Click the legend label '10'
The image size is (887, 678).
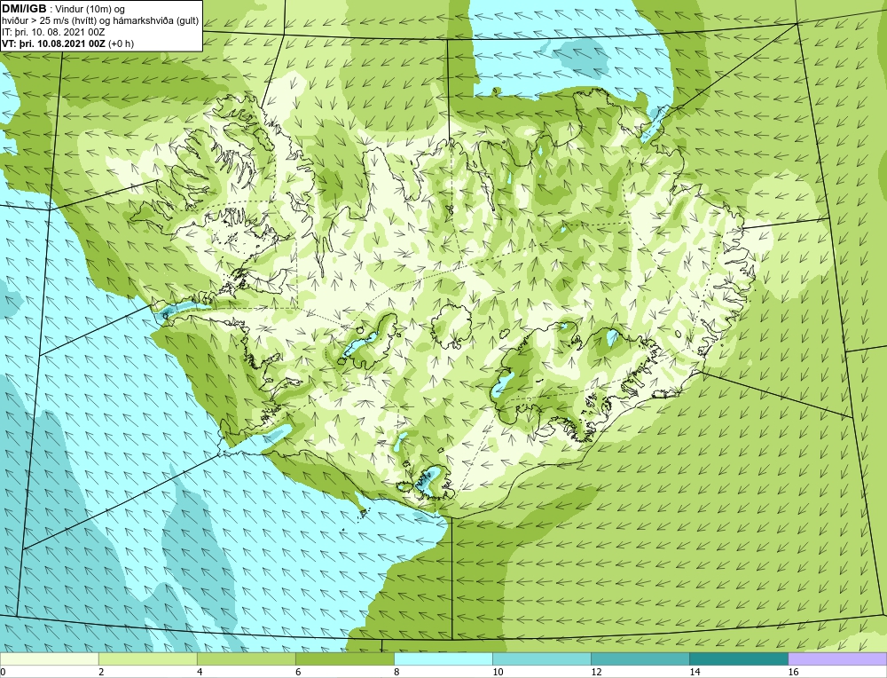(x=498, y=672)
